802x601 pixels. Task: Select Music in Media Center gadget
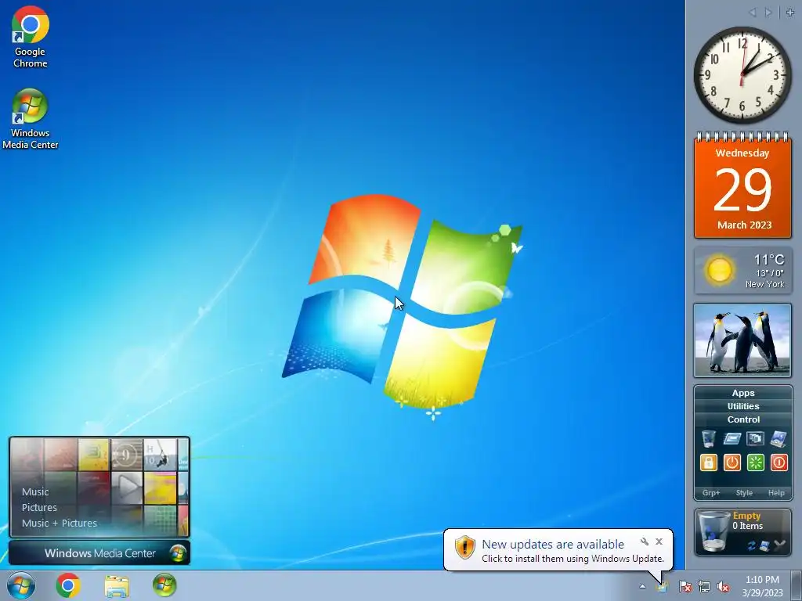click(35, 491)
